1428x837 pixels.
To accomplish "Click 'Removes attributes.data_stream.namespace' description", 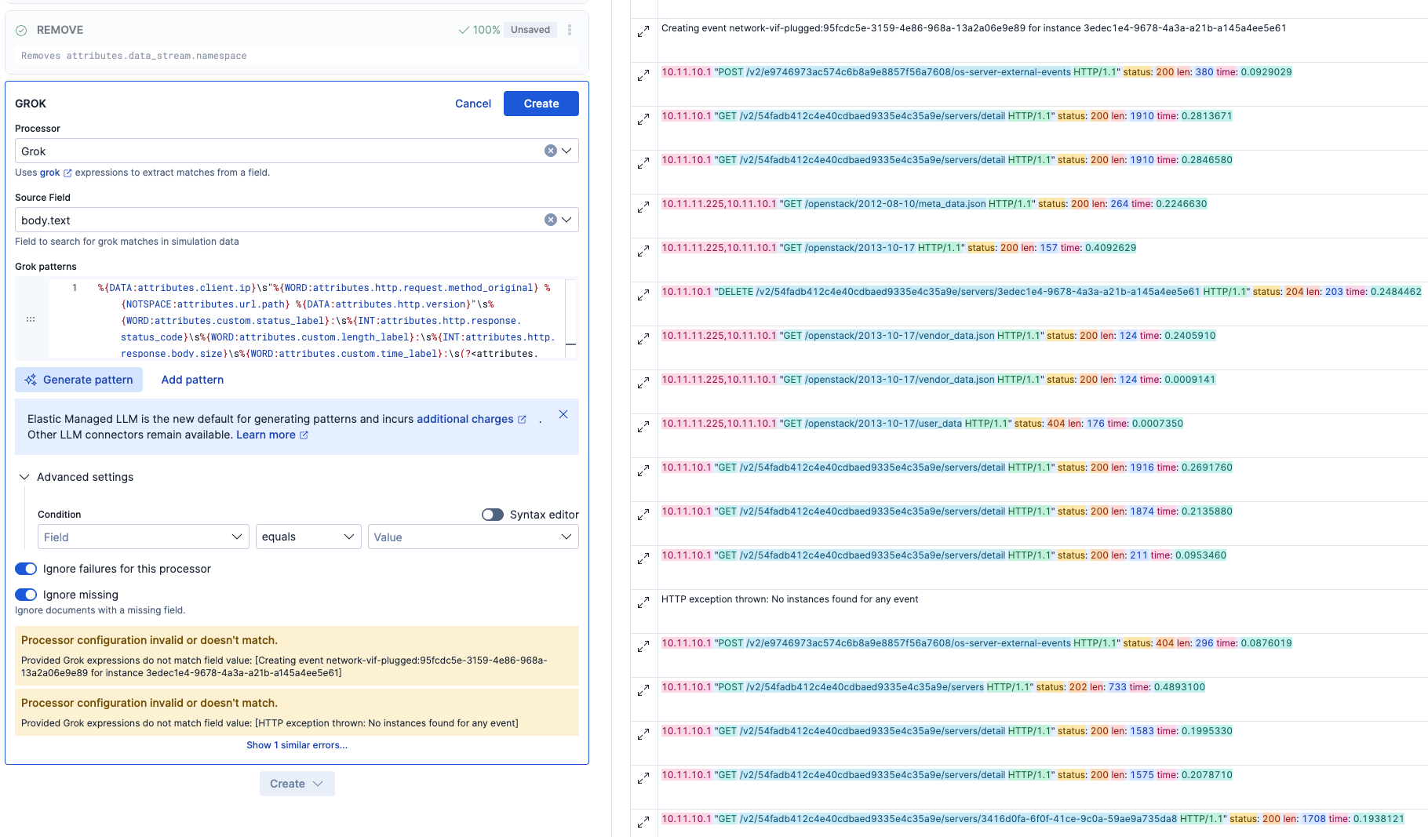I will (x=134, y=56).
